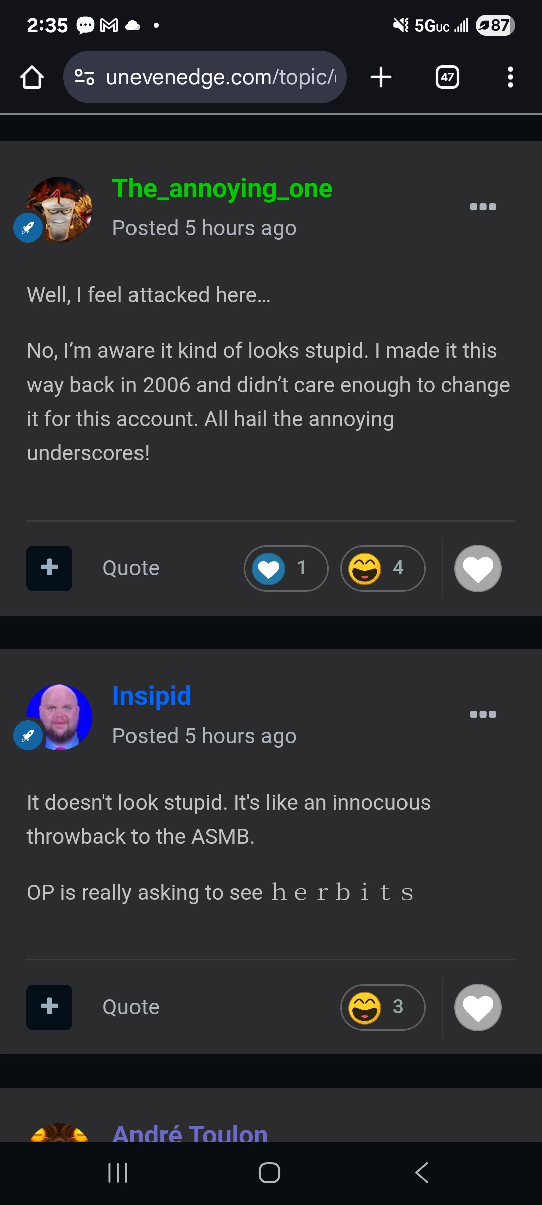Screen dimensions: 542x1205
Task: View laughing reactions on Insipid's post
Action: 382,1007
